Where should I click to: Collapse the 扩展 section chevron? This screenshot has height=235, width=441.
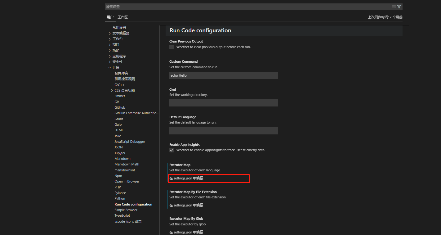pos(110,68)
